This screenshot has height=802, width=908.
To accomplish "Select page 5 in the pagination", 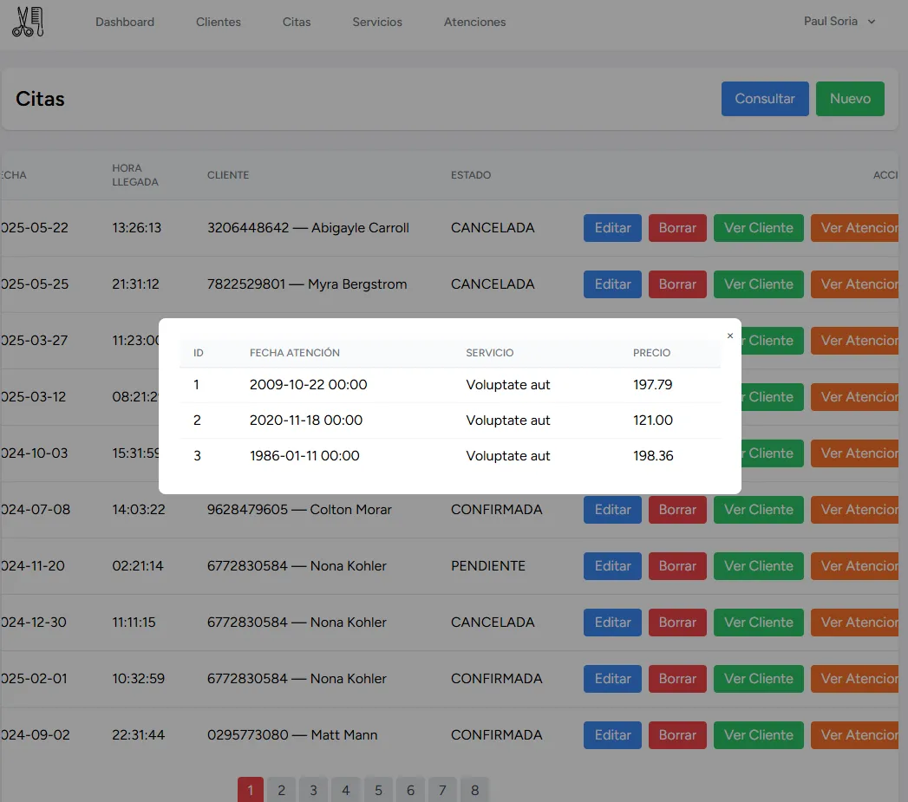I will pyautogui.click(x=378, y=790).
